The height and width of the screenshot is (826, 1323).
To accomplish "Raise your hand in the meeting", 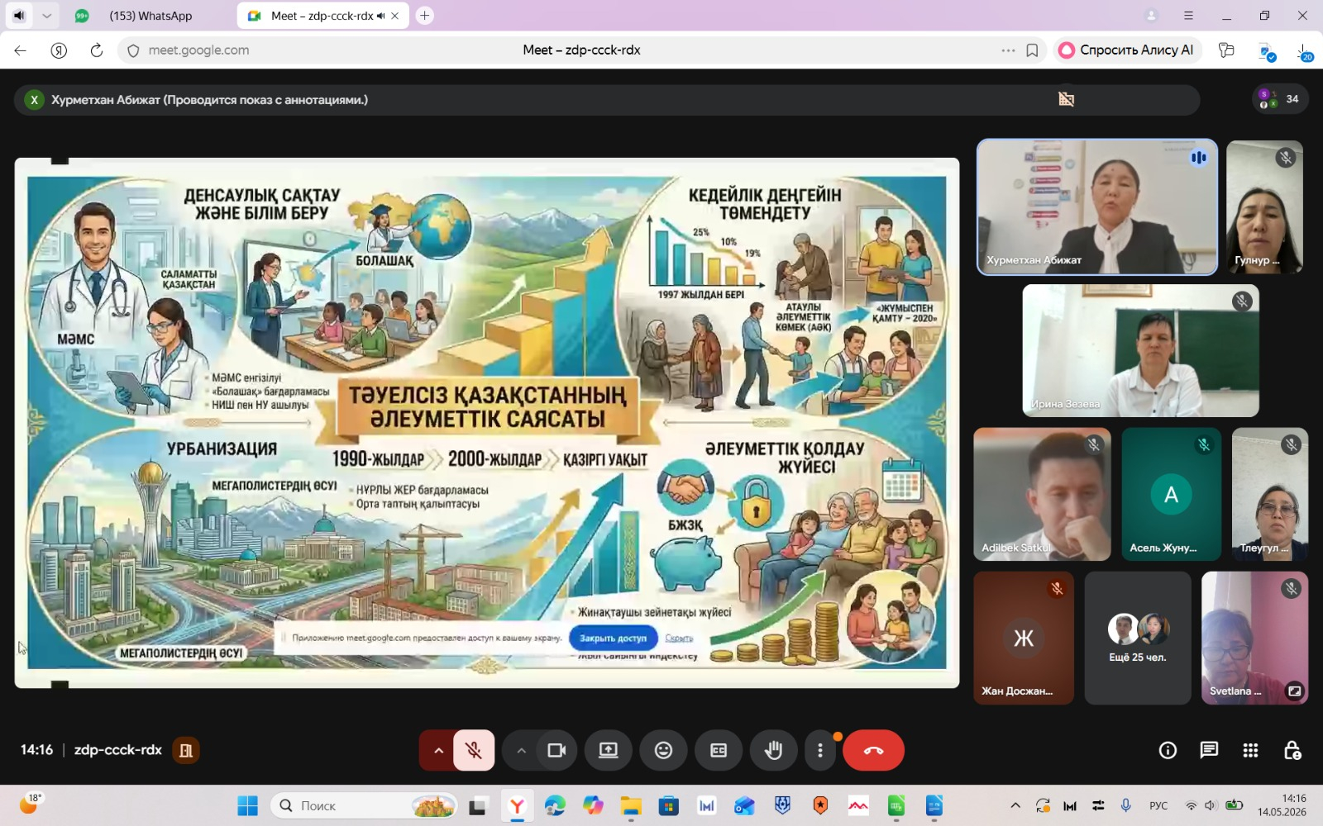I will 773,750.
